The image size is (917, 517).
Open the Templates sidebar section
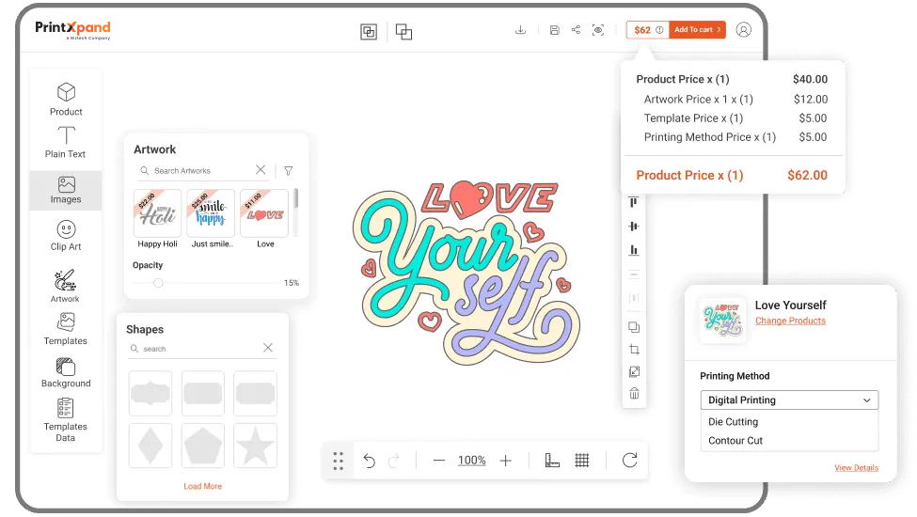66,329
